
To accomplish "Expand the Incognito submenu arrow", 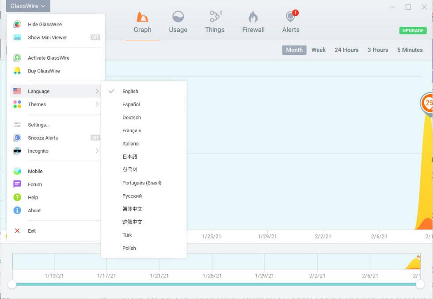I will (x=97, y=151).
